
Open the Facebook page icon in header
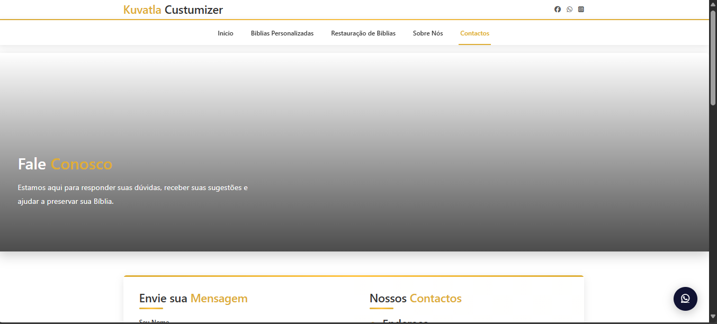click(x=558, y=10)
